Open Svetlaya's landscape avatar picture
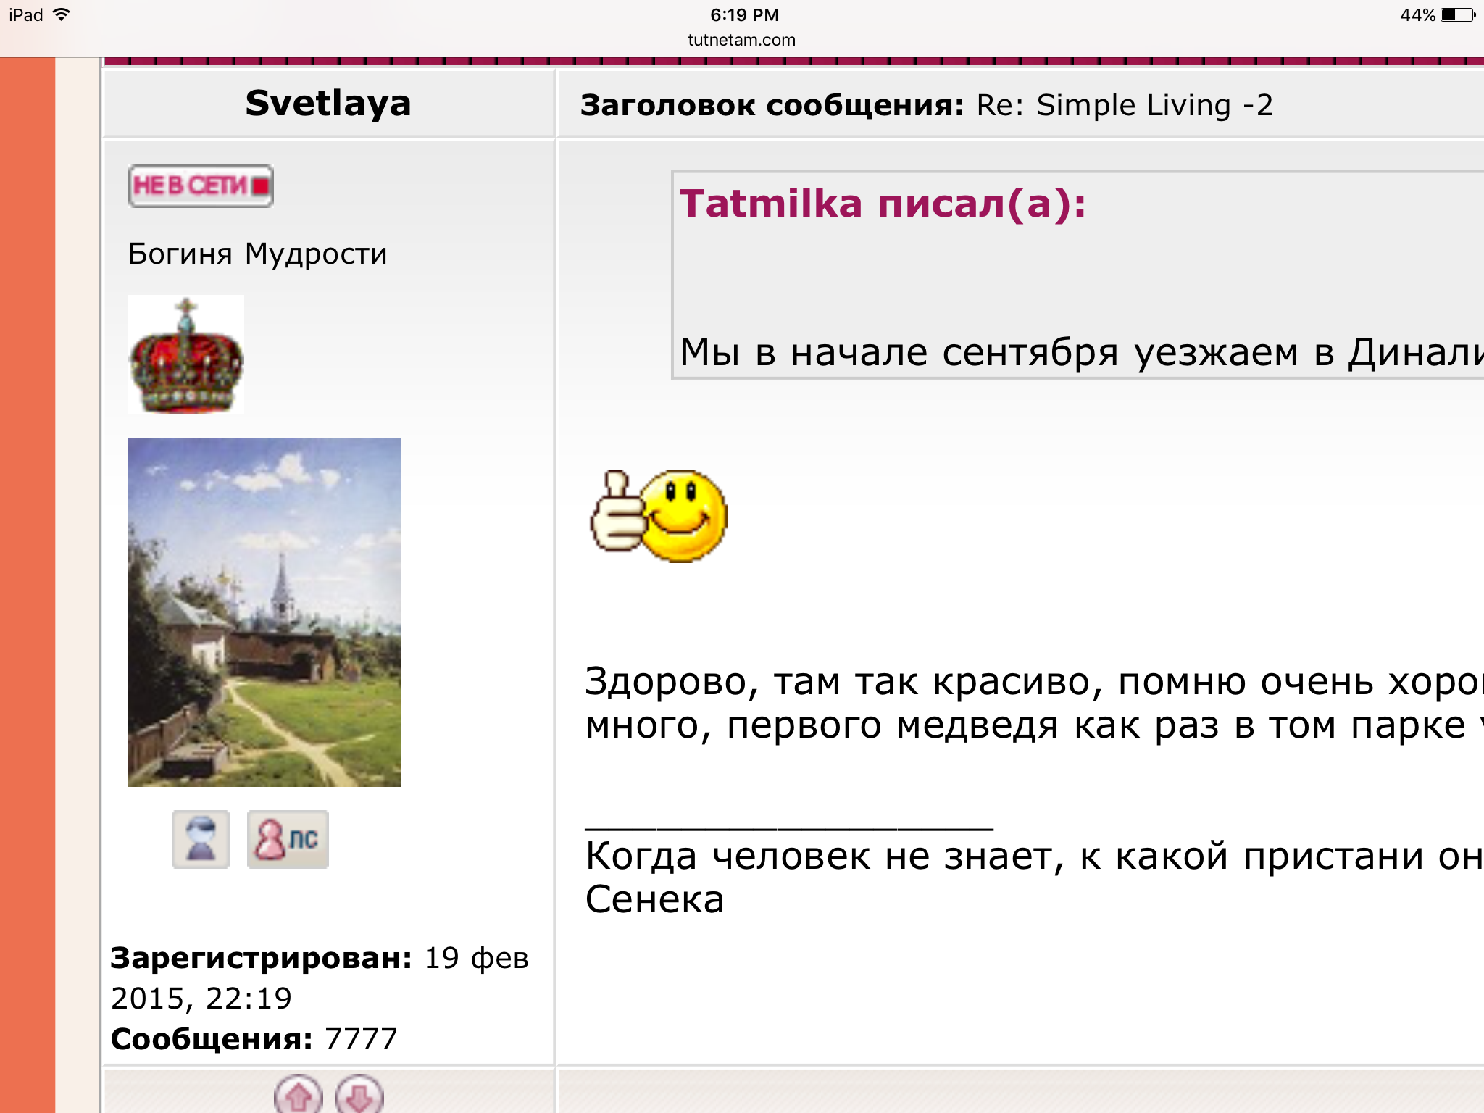Image resolution: width=1484 pixels, height=1113 pixels. [x=264, y=612]
